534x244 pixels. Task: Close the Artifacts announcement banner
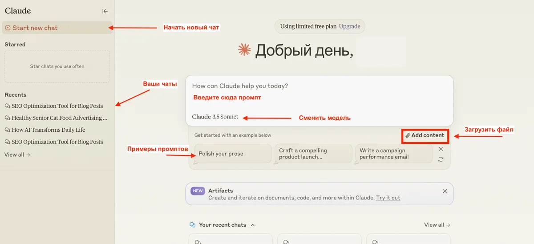[445, 191]
